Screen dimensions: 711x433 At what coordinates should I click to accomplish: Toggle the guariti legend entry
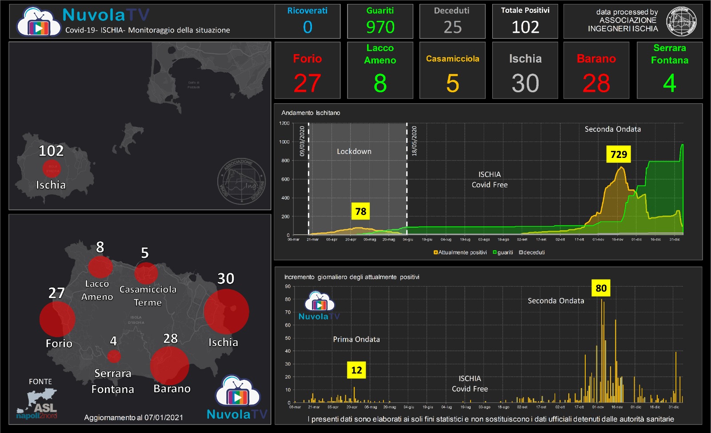[x=503, y=252]
